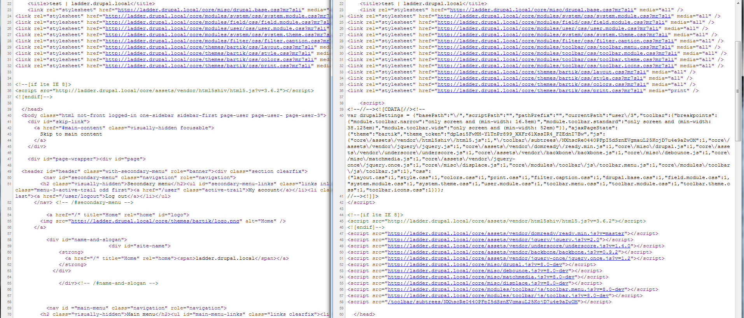This screenshot has height=318, width=744.
Task: Click the scrollbar up arrow in the right pane
Action: [x=738, y=3]
